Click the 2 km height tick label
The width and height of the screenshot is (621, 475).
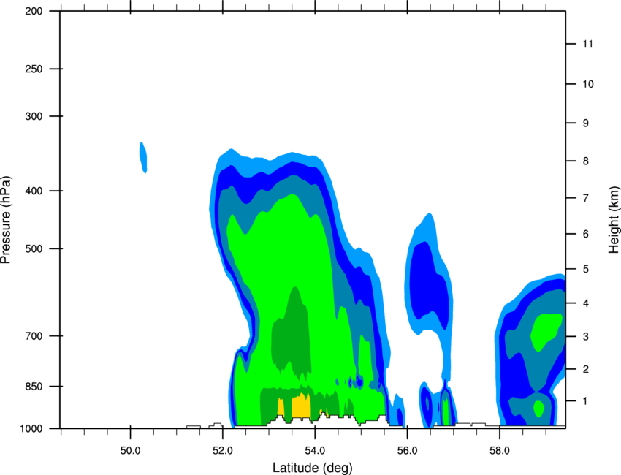(x=586, y=369)
